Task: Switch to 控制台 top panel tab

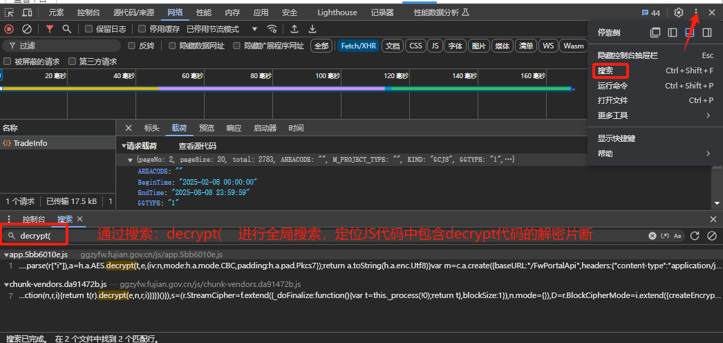Action: click(87, 12)
